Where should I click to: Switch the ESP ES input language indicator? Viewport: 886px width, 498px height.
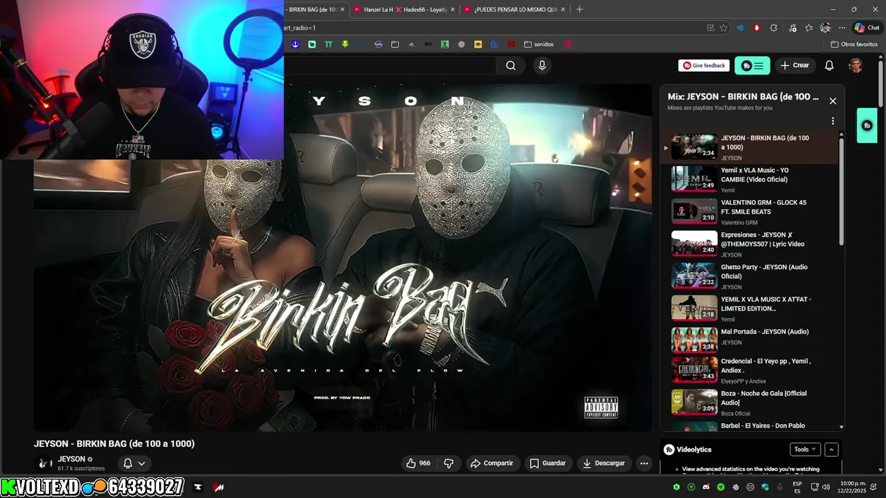[797, 487]
